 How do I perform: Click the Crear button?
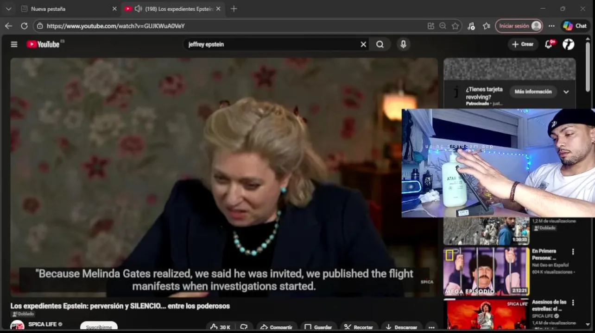coord(523,44)
